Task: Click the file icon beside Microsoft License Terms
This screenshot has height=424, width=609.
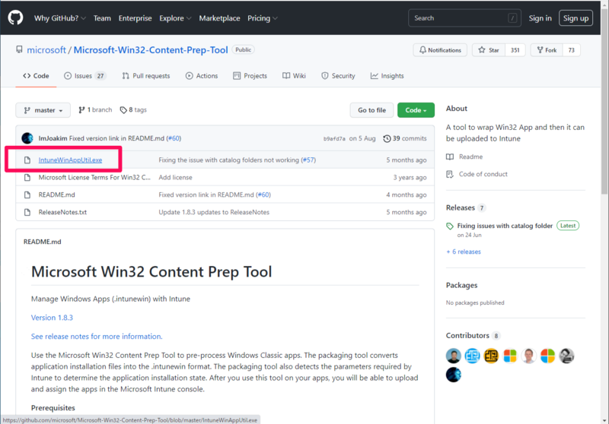Action: click(27, 178)
